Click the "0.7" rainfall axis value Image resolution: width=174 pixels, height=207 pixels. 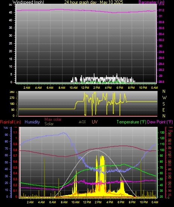point(15,156)
